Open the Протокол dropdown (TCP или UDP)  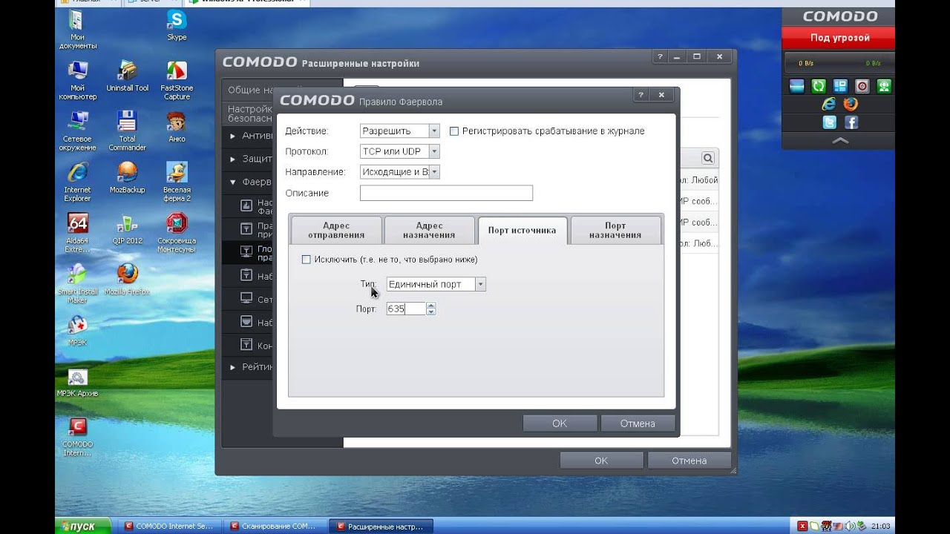(400, 151)
